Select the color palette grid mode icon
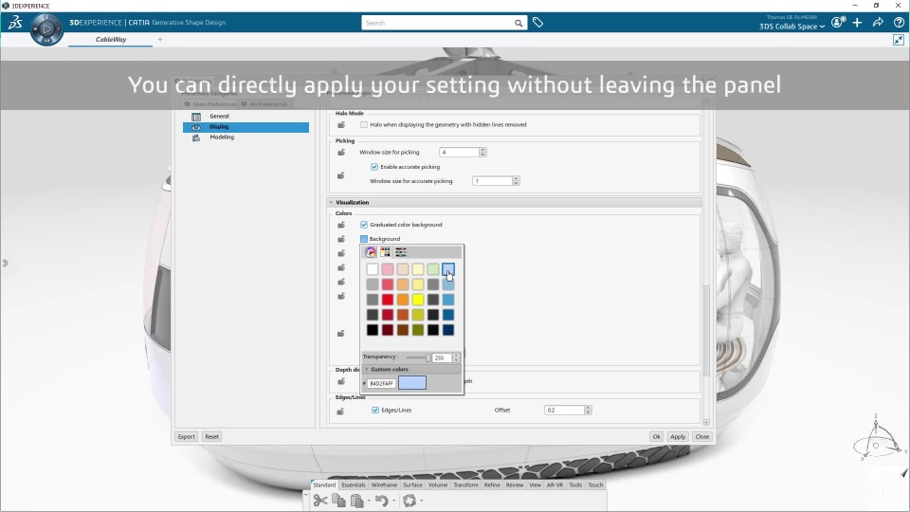The width and height of the screenshot is (910, 512). (x=386, y=252)
